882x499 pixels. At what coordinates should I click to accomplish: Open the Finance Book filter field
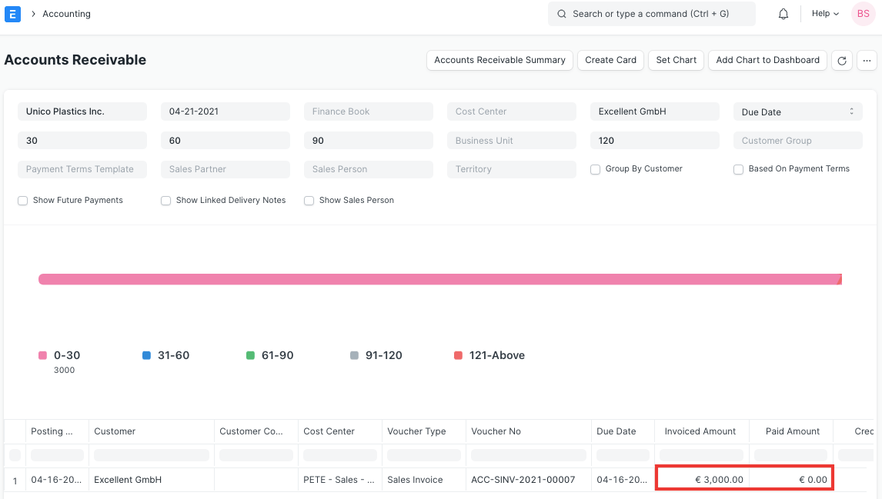pos(368,111)
